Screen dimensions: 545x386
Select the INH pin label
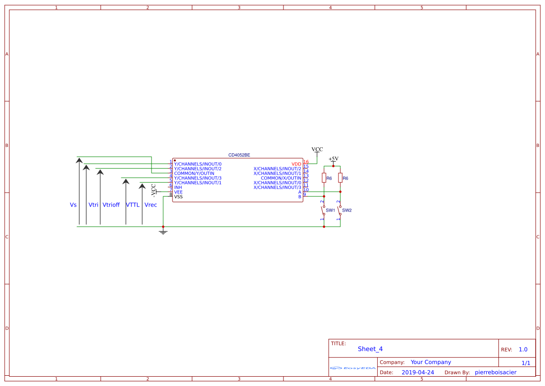[178, 187]
